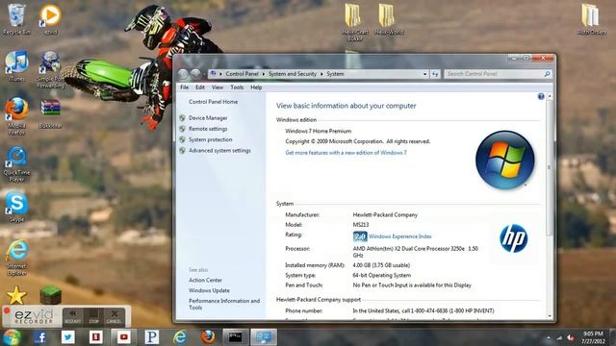Open the Minecraft grass block icon
This screenshot has width=616, height=346.
(x=50, y=295)
